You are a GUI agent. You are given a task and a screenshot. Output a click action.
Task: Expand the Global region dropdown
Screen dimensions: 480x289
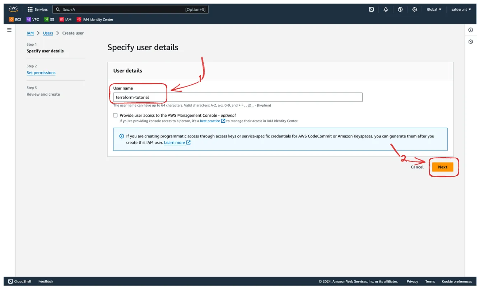tap(434, 10)
